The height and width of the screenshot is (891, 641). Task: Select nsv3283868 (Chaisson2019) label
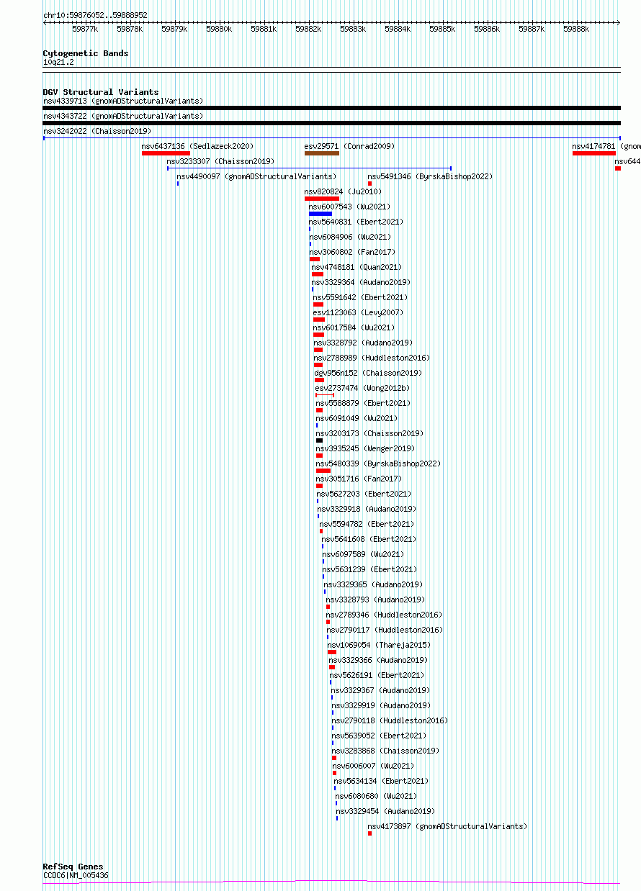click(385, 751)
